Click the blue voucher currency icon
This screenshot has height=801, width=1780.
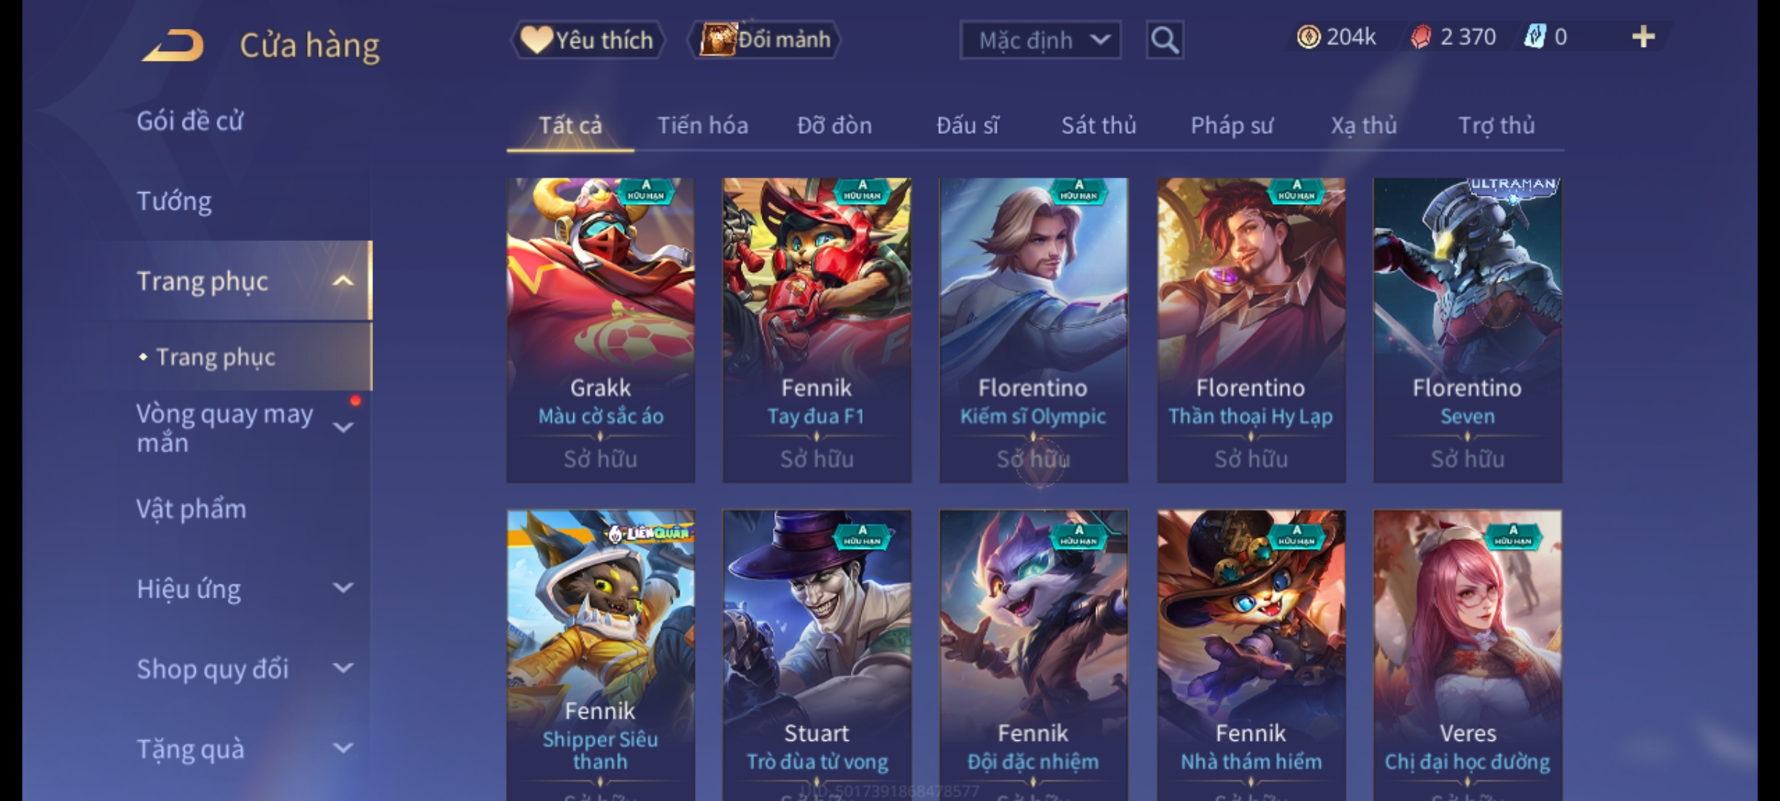(1535, 37)
